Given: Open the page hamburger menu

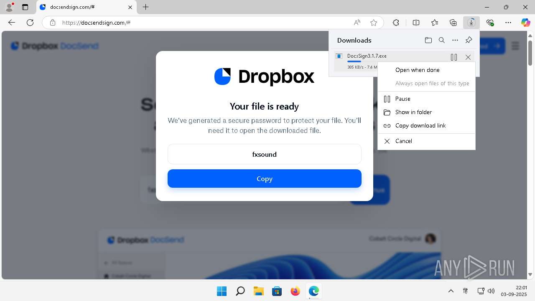Looking at the screenshot, I should (x=515, y=46).
